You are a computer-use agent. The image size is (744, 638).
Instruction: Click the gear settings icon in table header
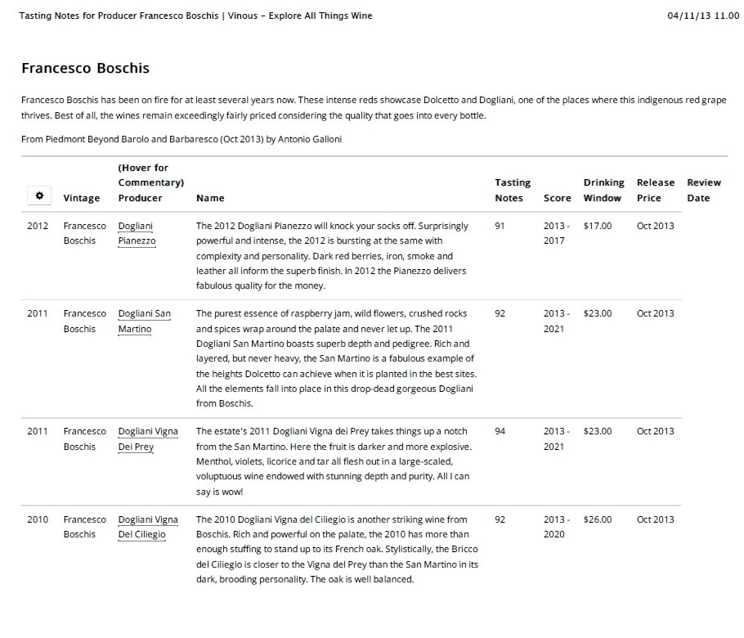[39, 196]
